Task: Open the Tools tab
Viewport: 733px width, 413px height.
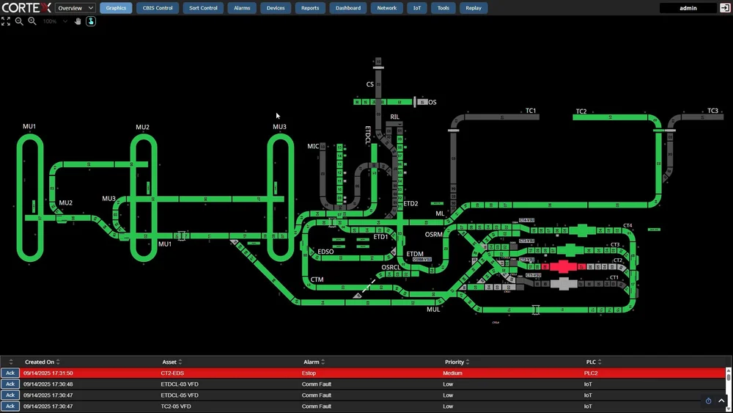Action: coord(443,8)
